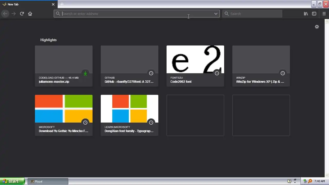Open Download Yu Gothic Yu Mincho tile

[64, 115]
